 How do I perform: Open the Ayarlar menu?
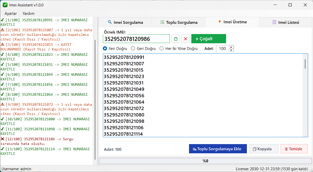coord(11,14)
